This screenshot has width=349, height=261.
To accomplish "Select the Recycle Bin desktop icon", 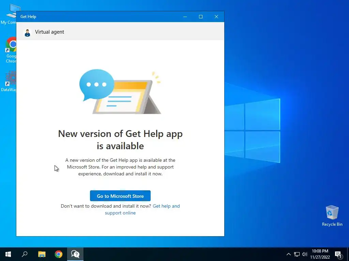I will click(332, 215).
